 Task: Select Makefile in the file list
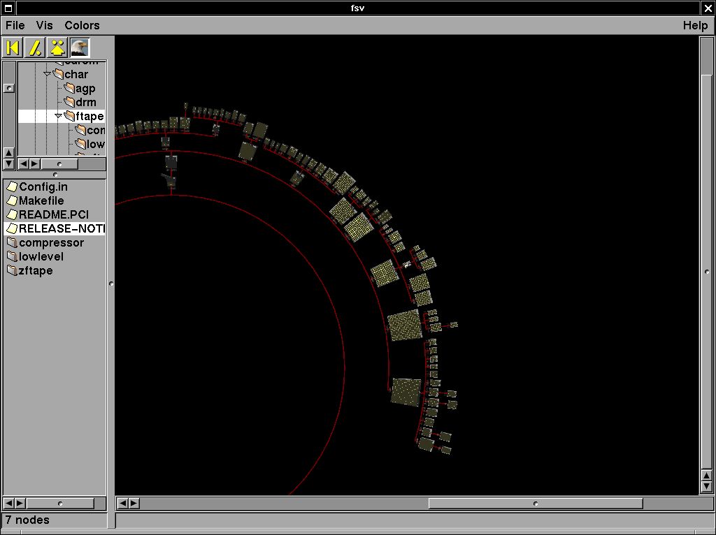(41, 201)
